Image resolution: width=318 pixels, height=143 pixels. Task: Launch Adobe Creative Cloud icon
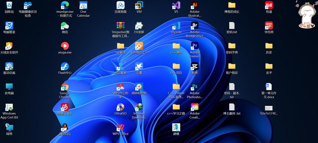tap(195, 107)
